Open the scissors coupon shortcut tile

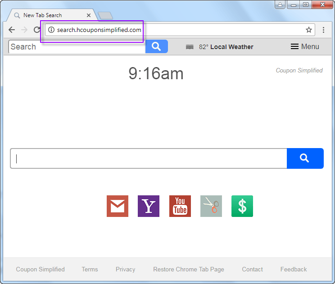point(211,206)
